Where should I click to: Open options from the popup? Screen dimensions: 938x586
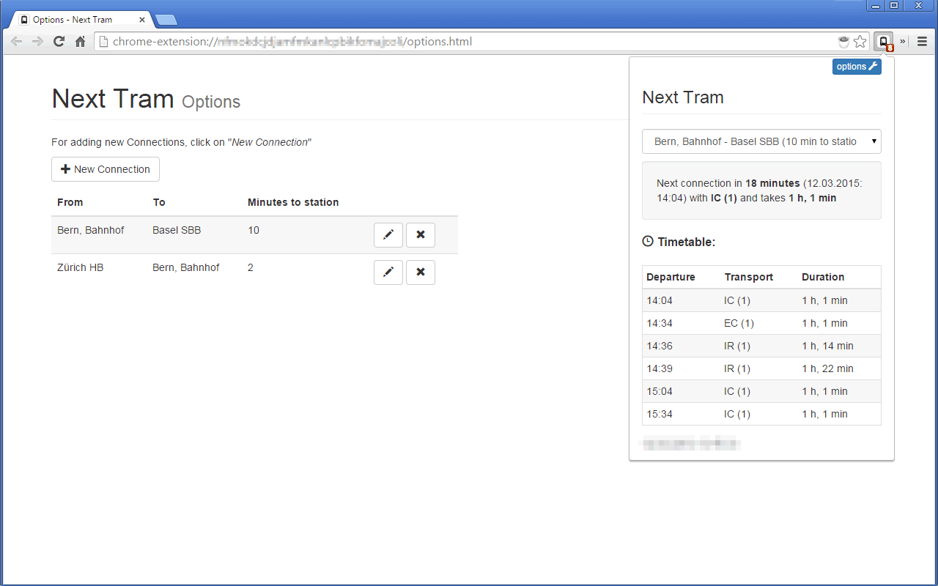(x=857, y=67)
